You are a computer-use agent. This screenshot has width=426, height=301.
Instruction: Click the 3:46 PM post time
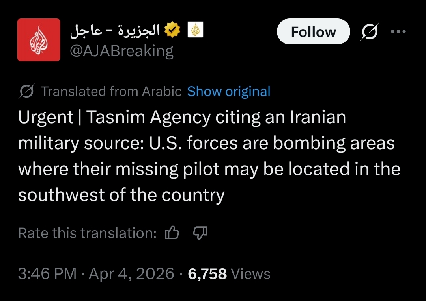click(47, 273)
